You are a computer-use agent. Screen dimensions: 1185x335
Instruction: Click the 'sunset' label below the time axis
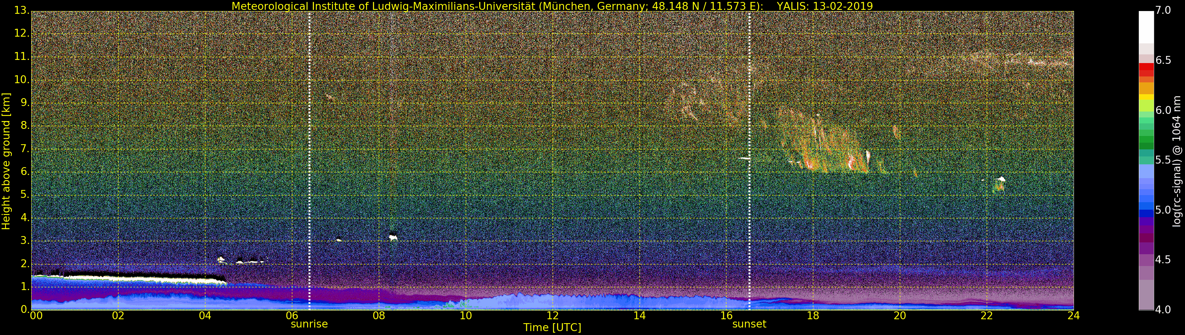(x=749, y=324)
